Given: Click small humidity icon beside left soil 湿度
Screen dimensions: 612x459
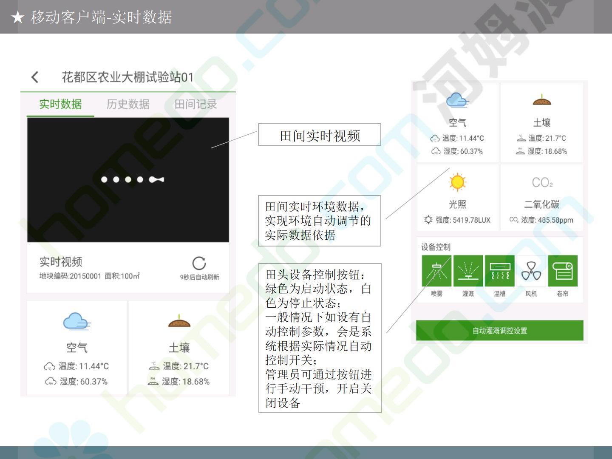Looking at the screenshot, I should [153, 382].
